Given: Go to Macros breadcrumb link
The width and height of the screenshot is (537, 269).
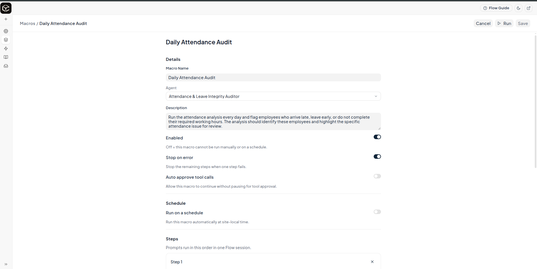Looking at the screenshot, I should click(27, 24).
